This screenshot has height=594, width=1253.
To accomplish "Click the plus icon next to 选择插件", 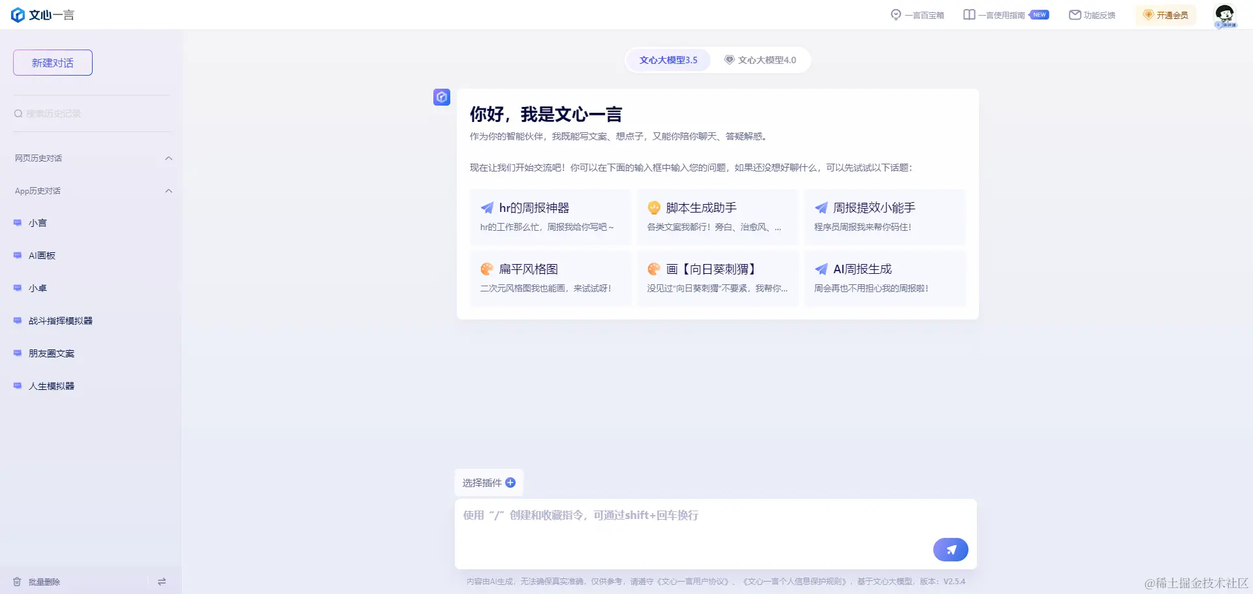I will (x=510, y=483).
